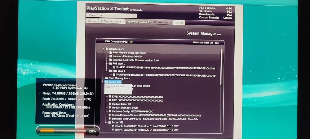Click the refresh icon on the File Manager tab

(x=170, y=23)
